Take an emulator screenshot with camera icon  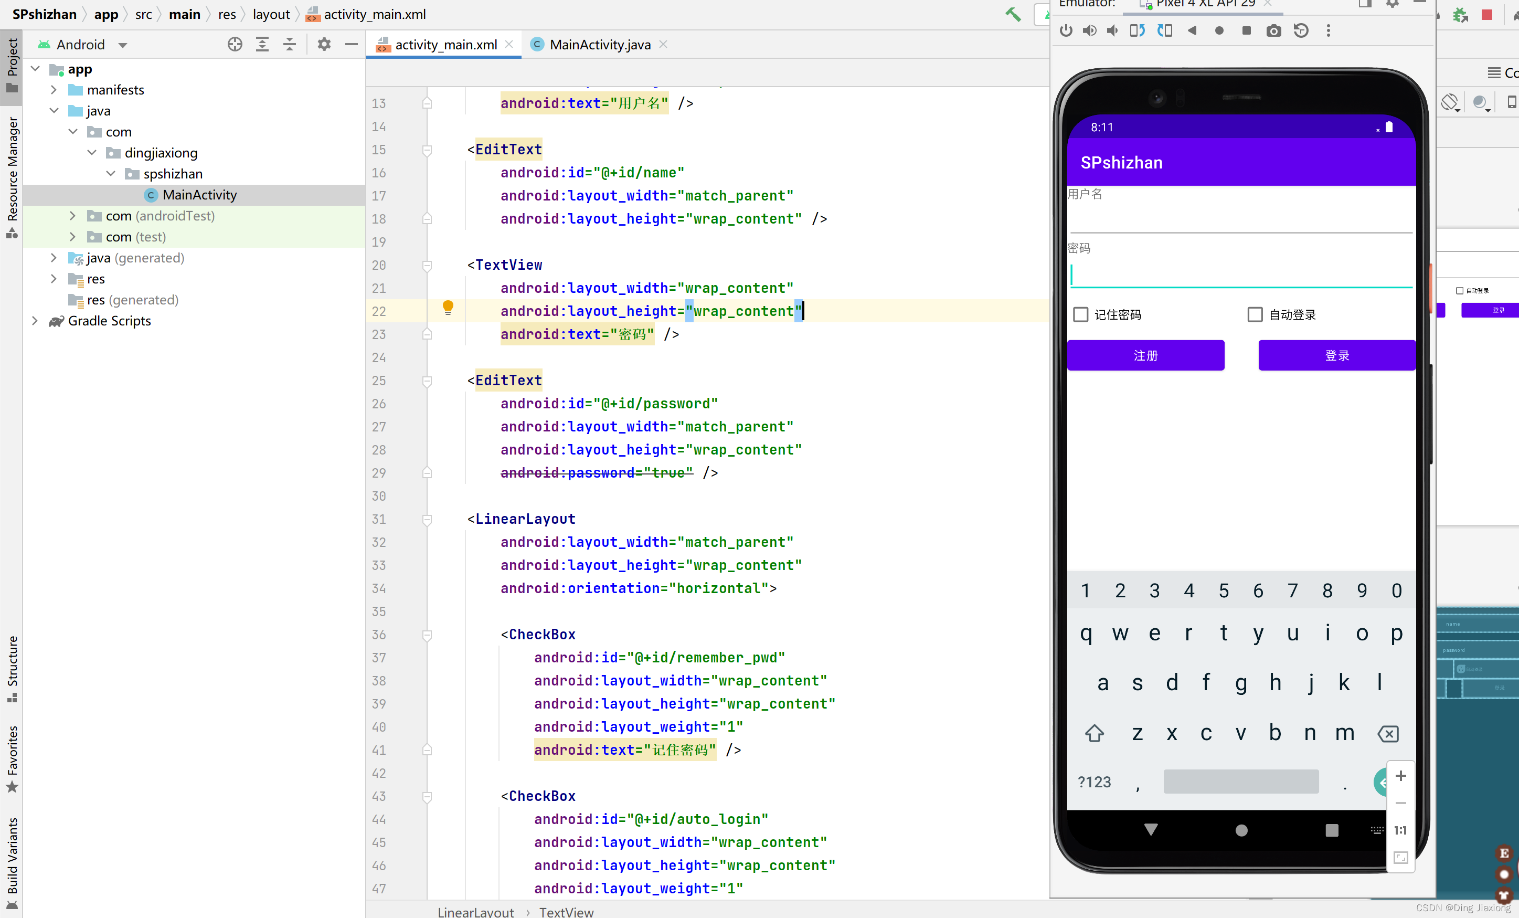(1273, 31)
